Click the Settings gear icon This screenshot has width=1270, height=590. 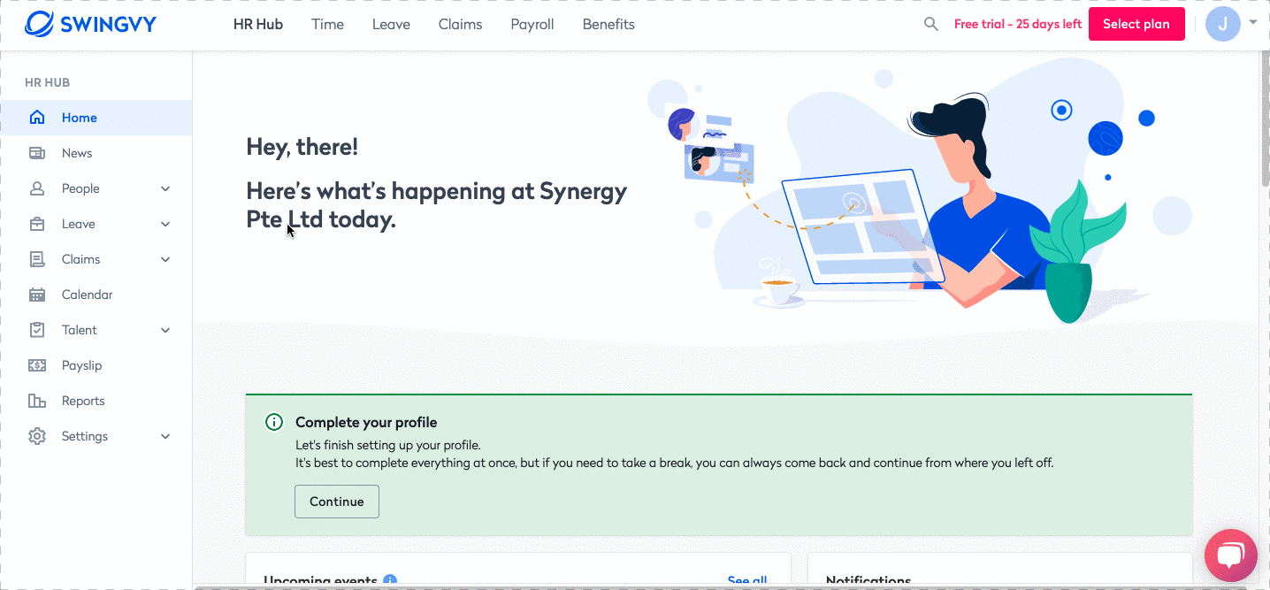click(x=37, y=436)
